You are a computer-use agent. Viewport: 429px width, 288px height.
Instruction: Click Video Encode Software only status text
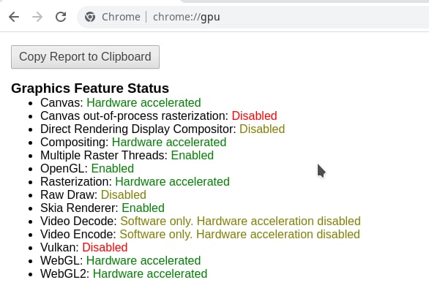click(x=239, y=234)
